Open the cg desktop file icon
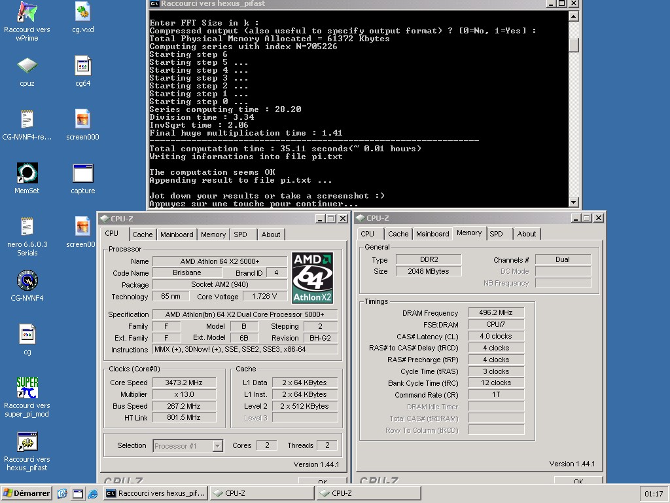 (27, 335)
